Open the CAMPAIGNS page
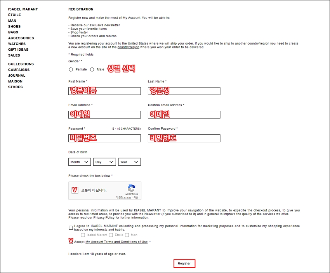 coord(19,70)
